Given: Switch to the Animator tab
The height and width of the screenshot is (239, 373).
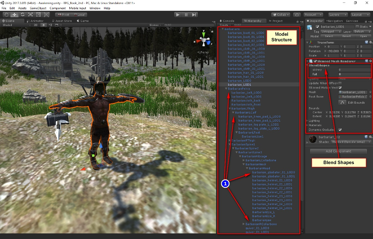Looking at the screenshot, I should click(35, 21).
